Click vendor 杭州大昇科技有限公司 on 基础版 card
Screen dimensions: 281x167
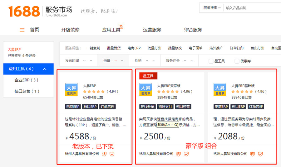[230, 154]
